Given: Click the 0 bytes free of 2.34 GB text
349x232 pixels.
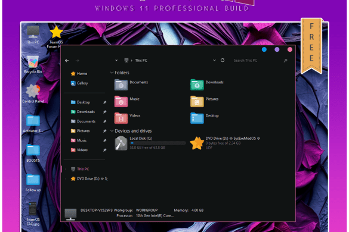Looking at the screenshot, I should tap(223, 143).
